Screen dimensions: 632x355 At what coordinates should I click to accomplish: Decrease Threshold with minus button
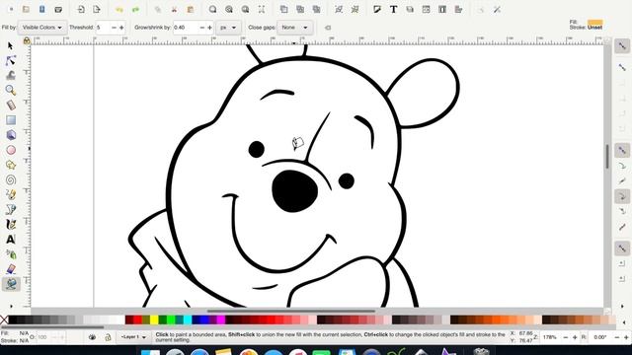(114, 28)
